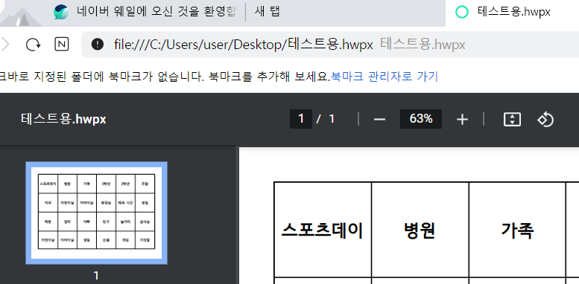
Task: Click the thumbnail label 1 under preview
Action: (96, 276)
